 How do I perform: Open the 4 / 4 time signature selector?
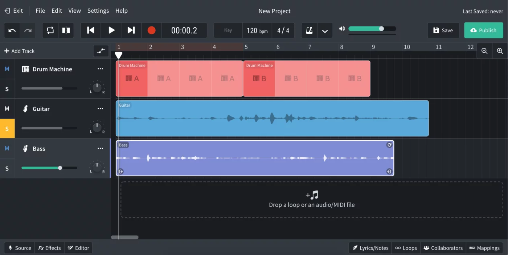283,30
